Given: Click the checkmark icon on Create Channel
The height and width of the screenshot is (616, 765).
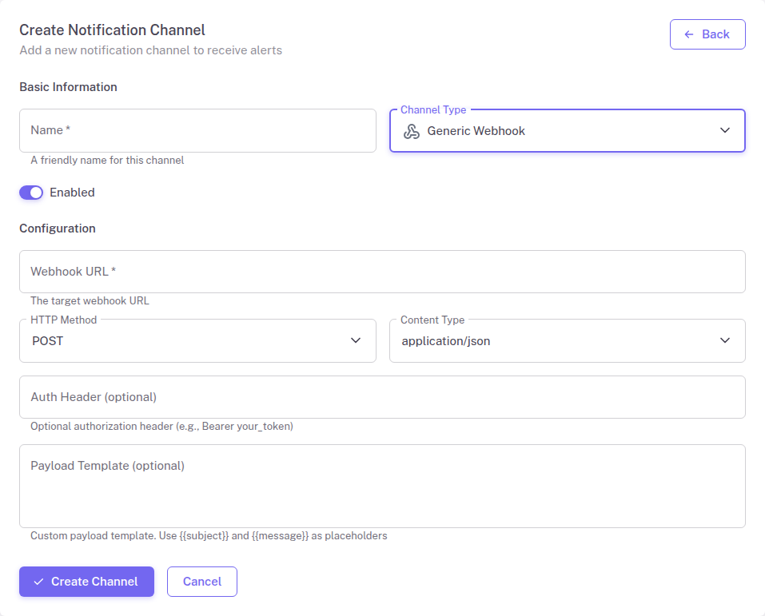Looking at the screenshot, I should click(38, 582).
